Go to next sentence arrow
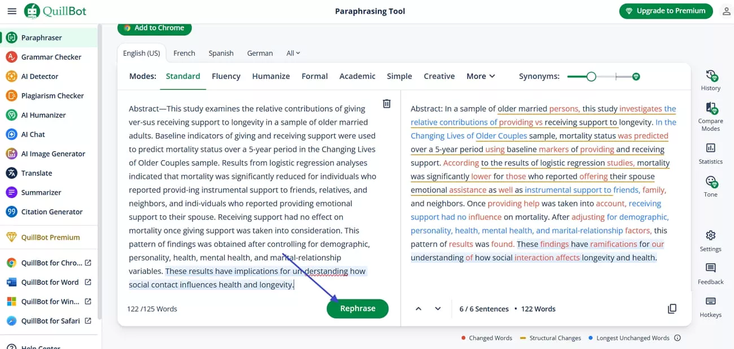Viewport: 734px width, 349px height. point(438,308)
